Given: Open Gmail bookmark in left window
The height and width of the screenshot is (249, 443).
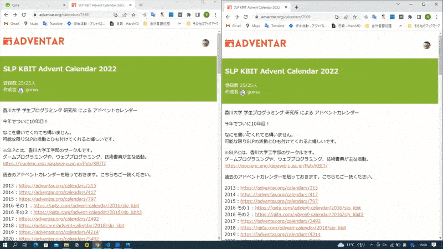Looking at the screenshot, I should pyautogui.click(x=11, y=24).
